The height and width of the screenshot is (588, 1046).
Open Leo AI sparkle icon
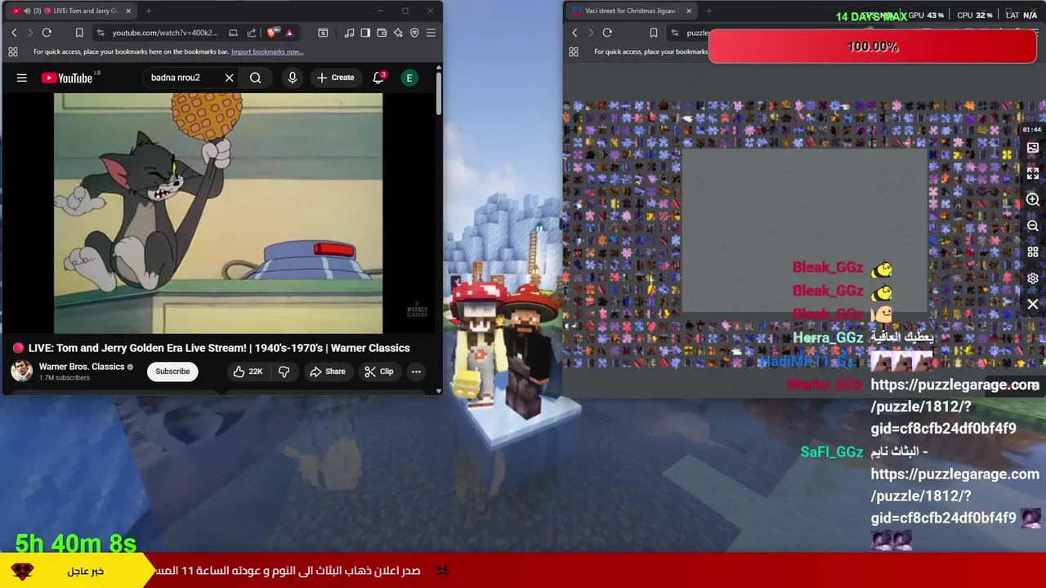click(x=398, y=33)
